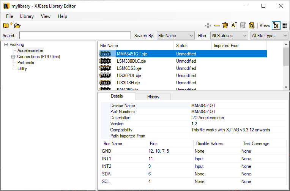
Task: Open the Library menu
Action: point(27,16)
